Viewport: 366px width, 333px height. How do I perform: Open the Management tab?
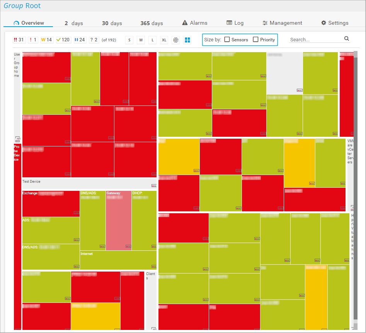coord(282,23)
